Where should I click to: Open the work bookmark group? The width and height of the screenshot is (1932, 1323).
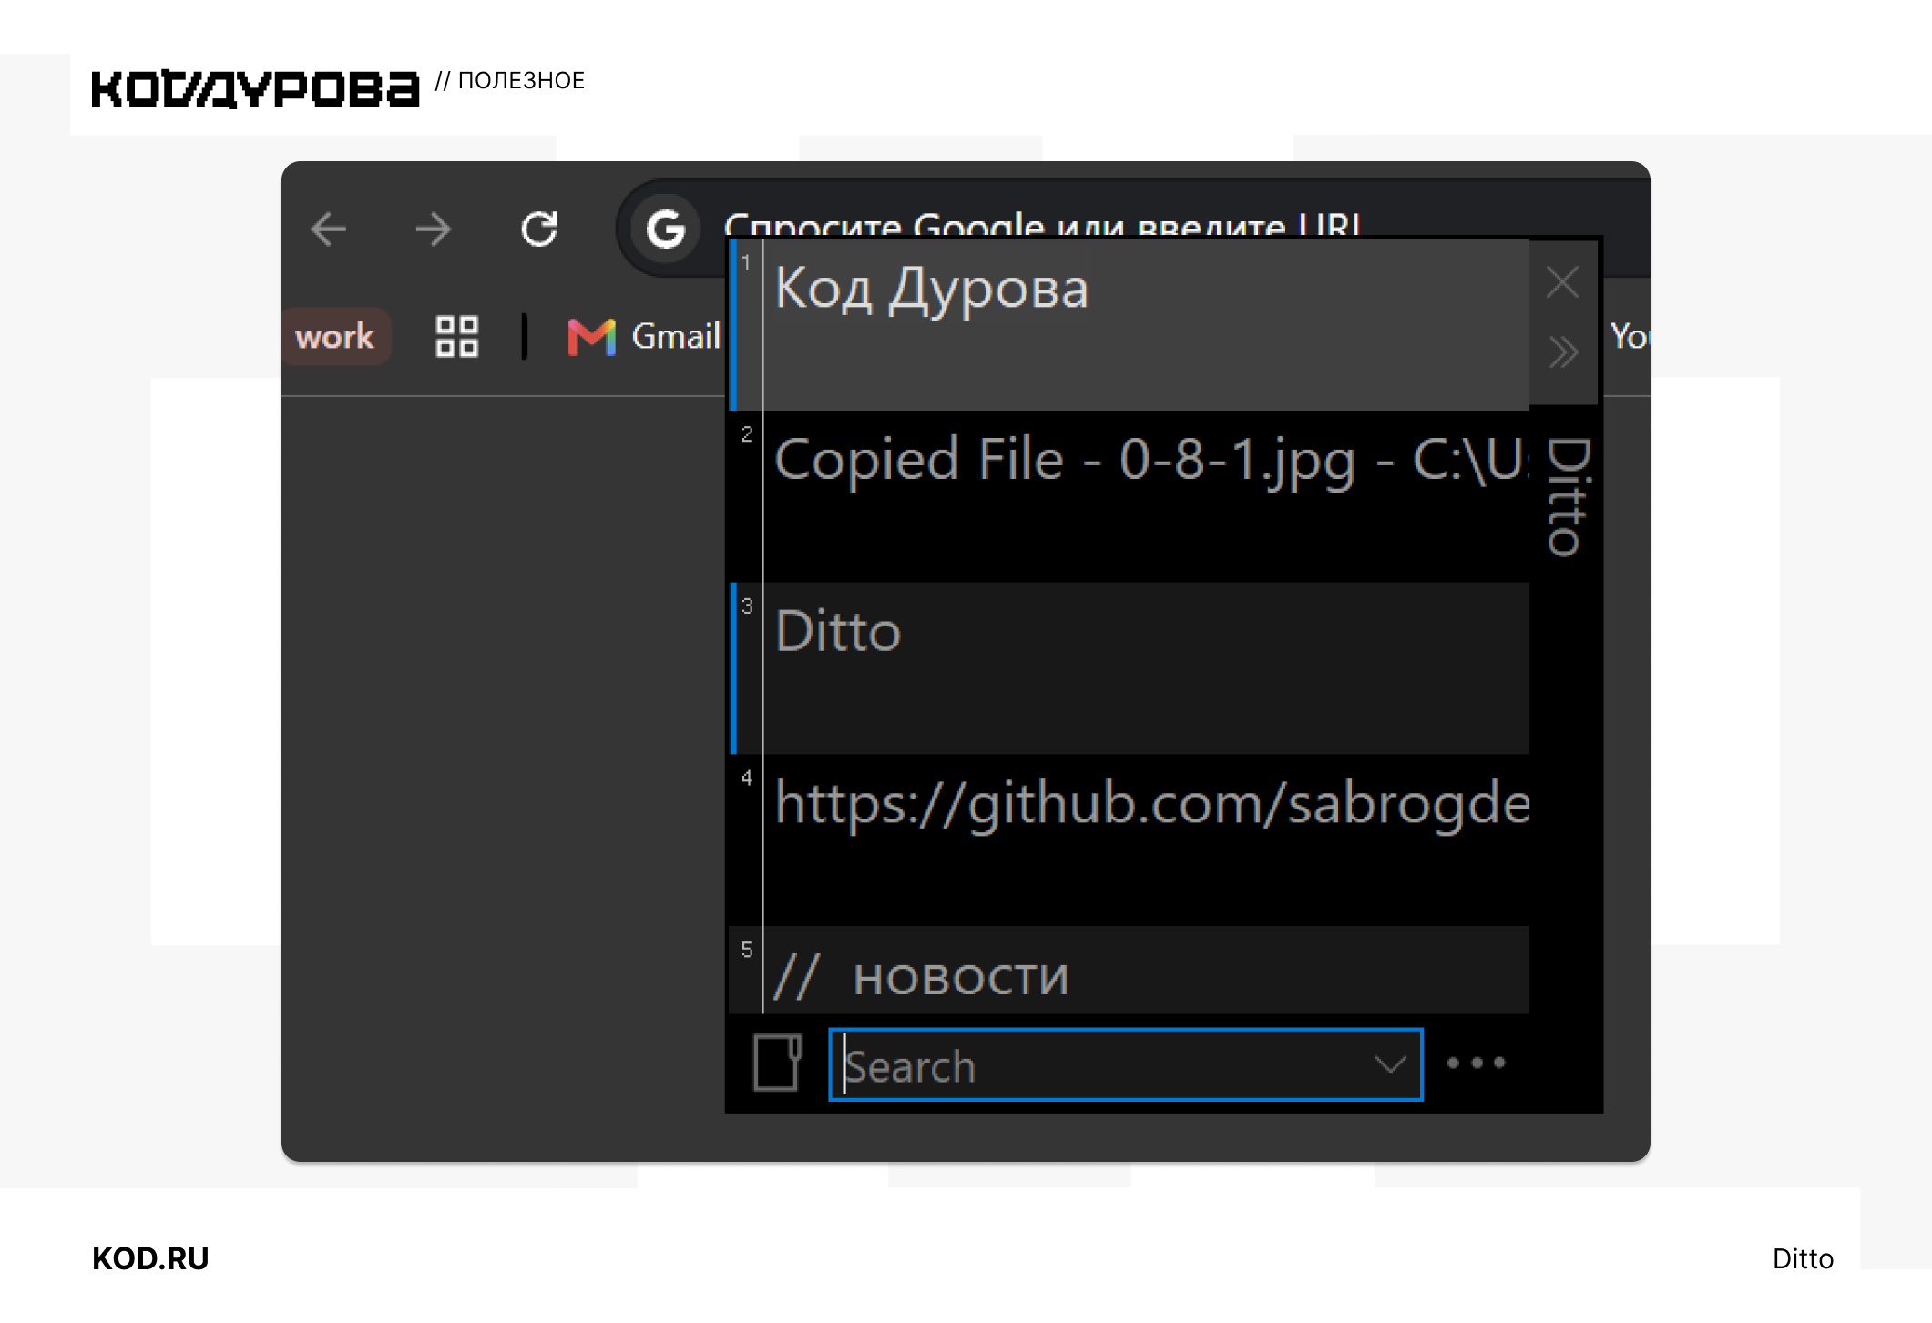(335, 337)
